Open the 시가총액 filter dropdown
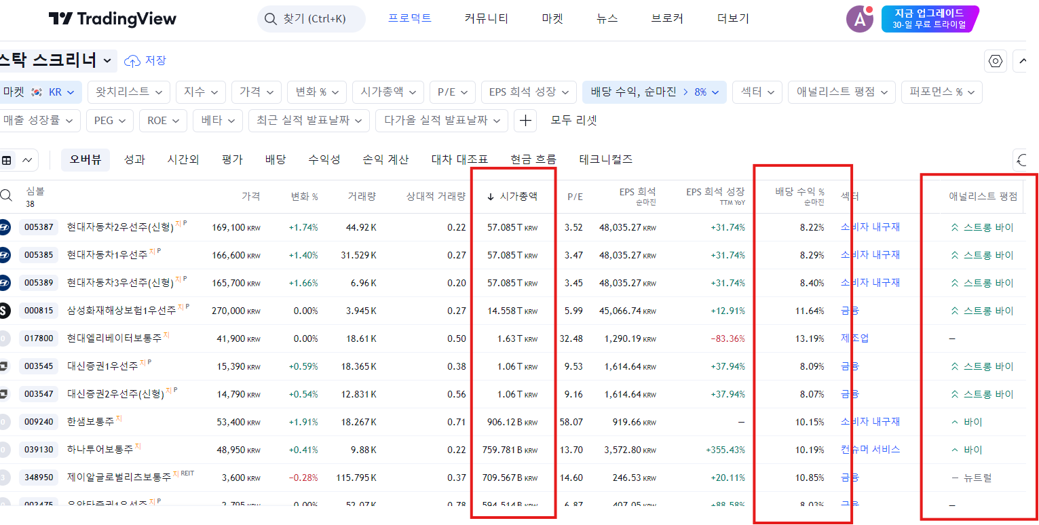Viewport: 1039px width, 525px height. coord(388,92)
